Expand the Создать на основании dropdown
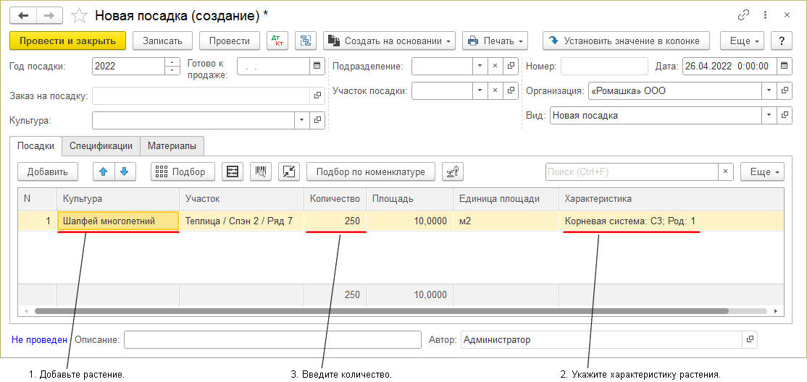807x382 pixels. 390,41
